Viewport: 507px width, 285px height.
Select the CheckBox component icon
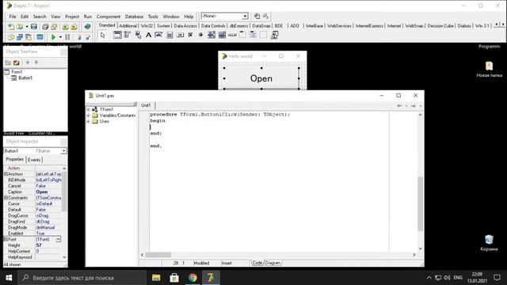[x=190, y=35]
